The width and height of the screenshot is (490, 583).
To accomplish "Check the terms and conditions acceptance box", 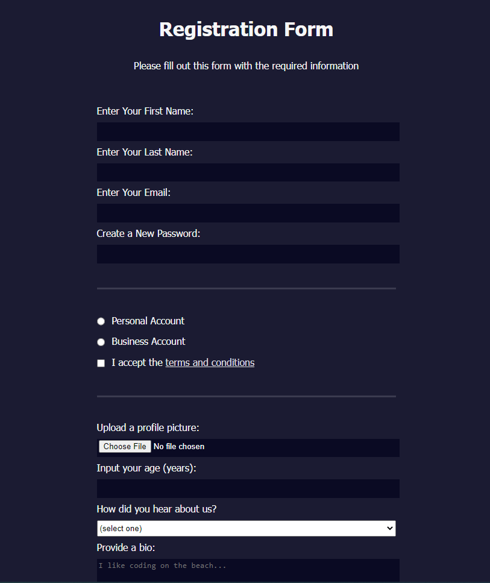I will [101, 362].
